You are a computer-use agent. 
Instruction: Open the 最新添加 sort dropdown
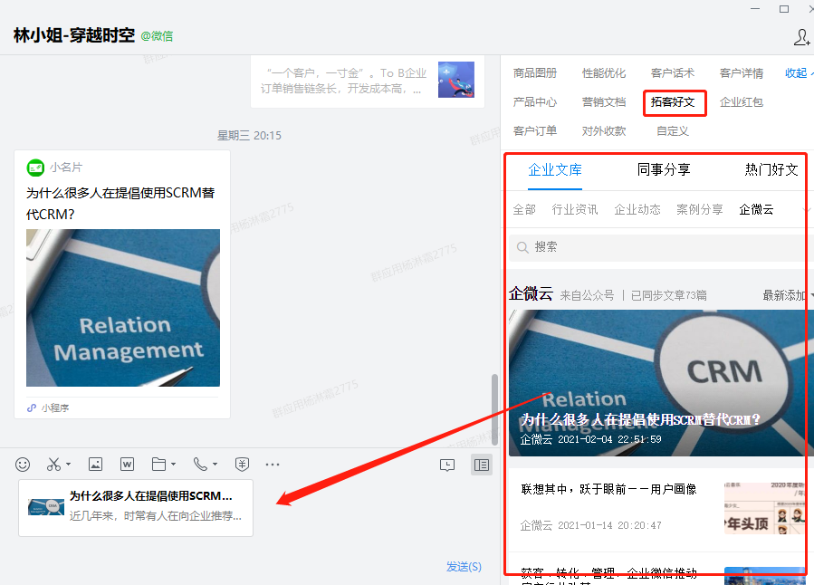click(786, 295)
